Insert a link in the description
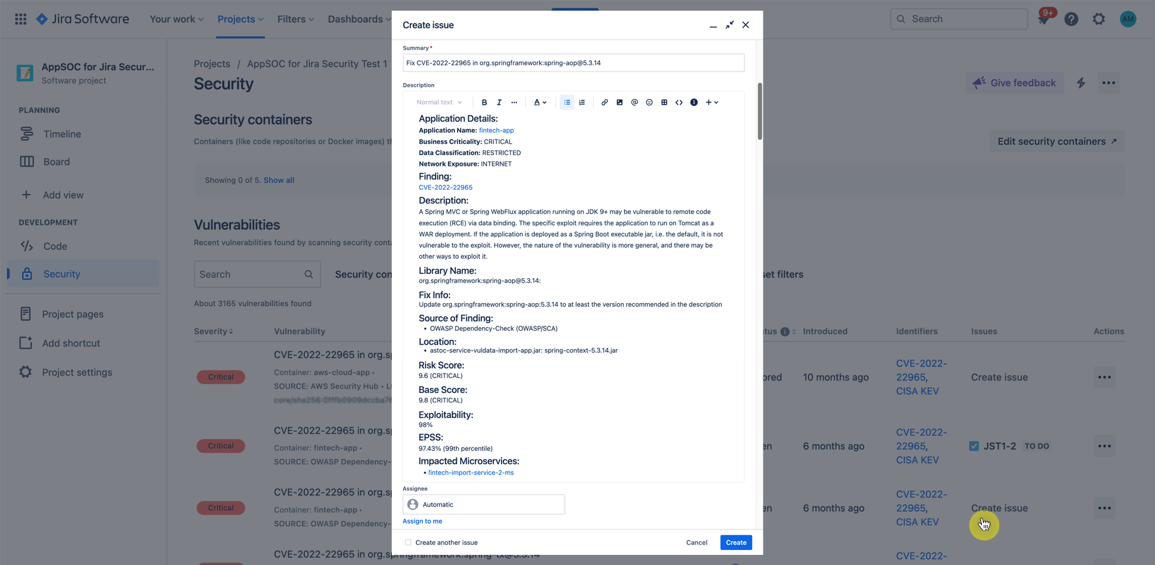The image size is (1155, 565). point(604,102)
